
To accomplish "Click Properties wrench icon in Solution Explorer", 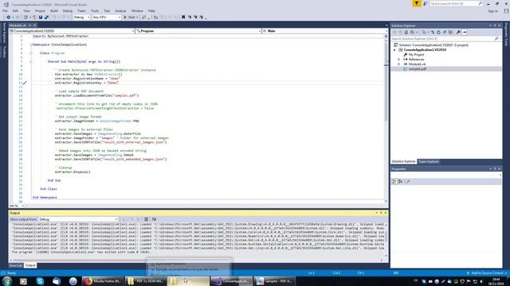I will point(458,32).
